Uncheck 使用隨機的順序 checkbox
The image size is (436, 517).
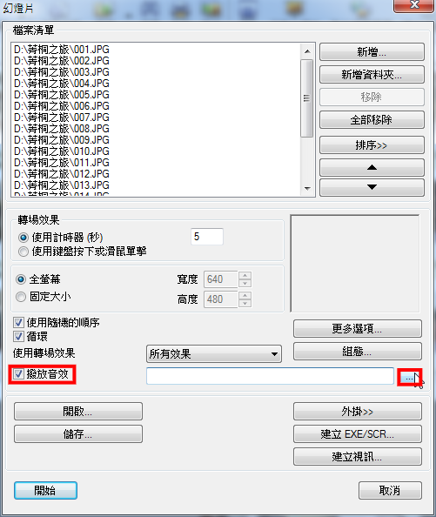[x=18, y=322]
